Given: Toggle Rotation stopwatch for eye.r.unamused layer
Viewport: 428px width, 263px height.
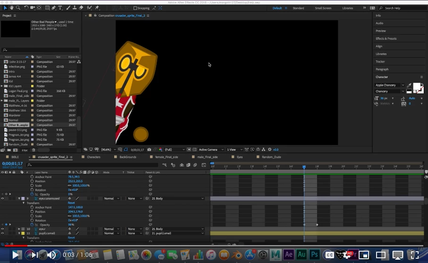Looking at the screenshot, I should tap(32, 221).
